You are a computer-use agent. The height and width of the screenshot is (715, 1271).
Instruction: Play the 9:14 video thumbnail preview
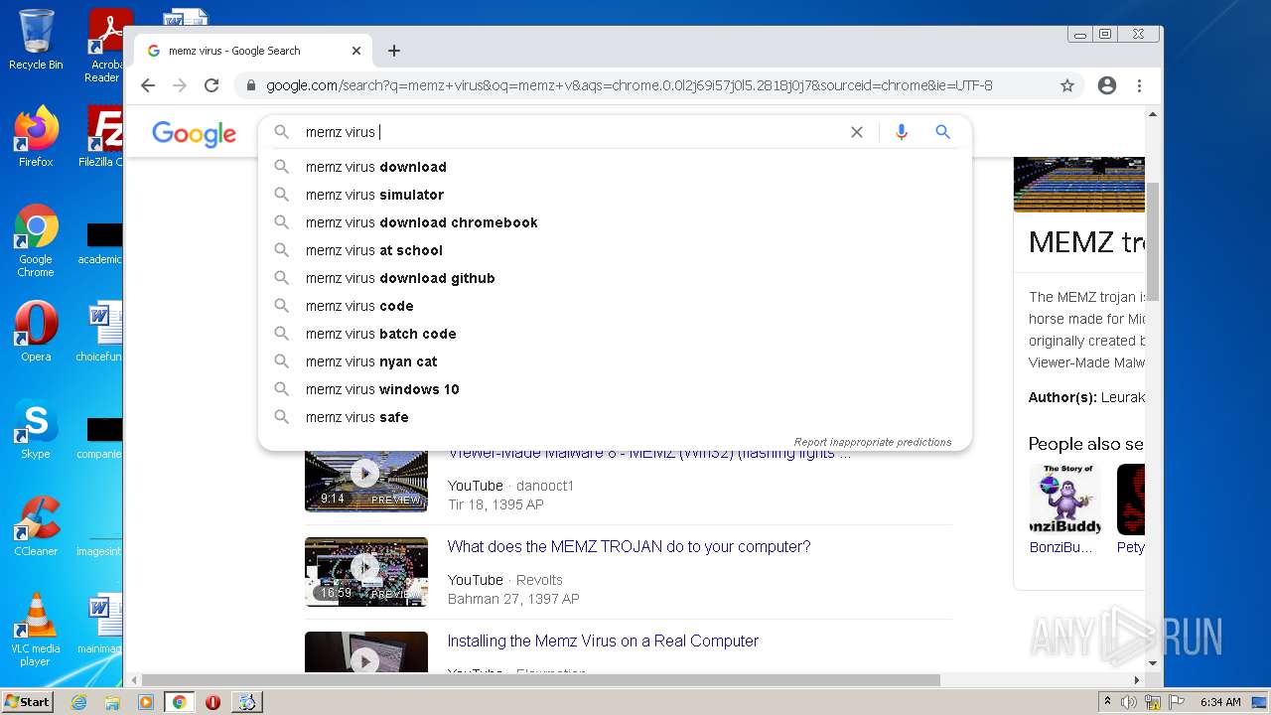[366, 482]
